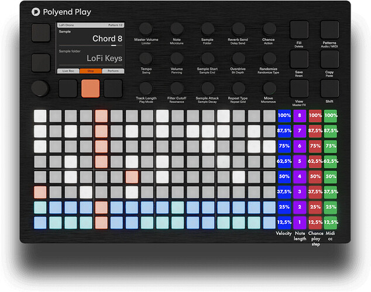Select the red Chance 25% pad

[x=315, y=207]
